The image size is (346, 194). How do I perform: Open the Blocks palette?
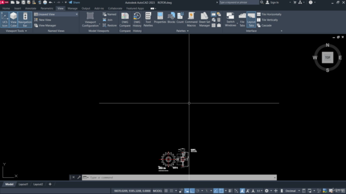pos(171,18)
